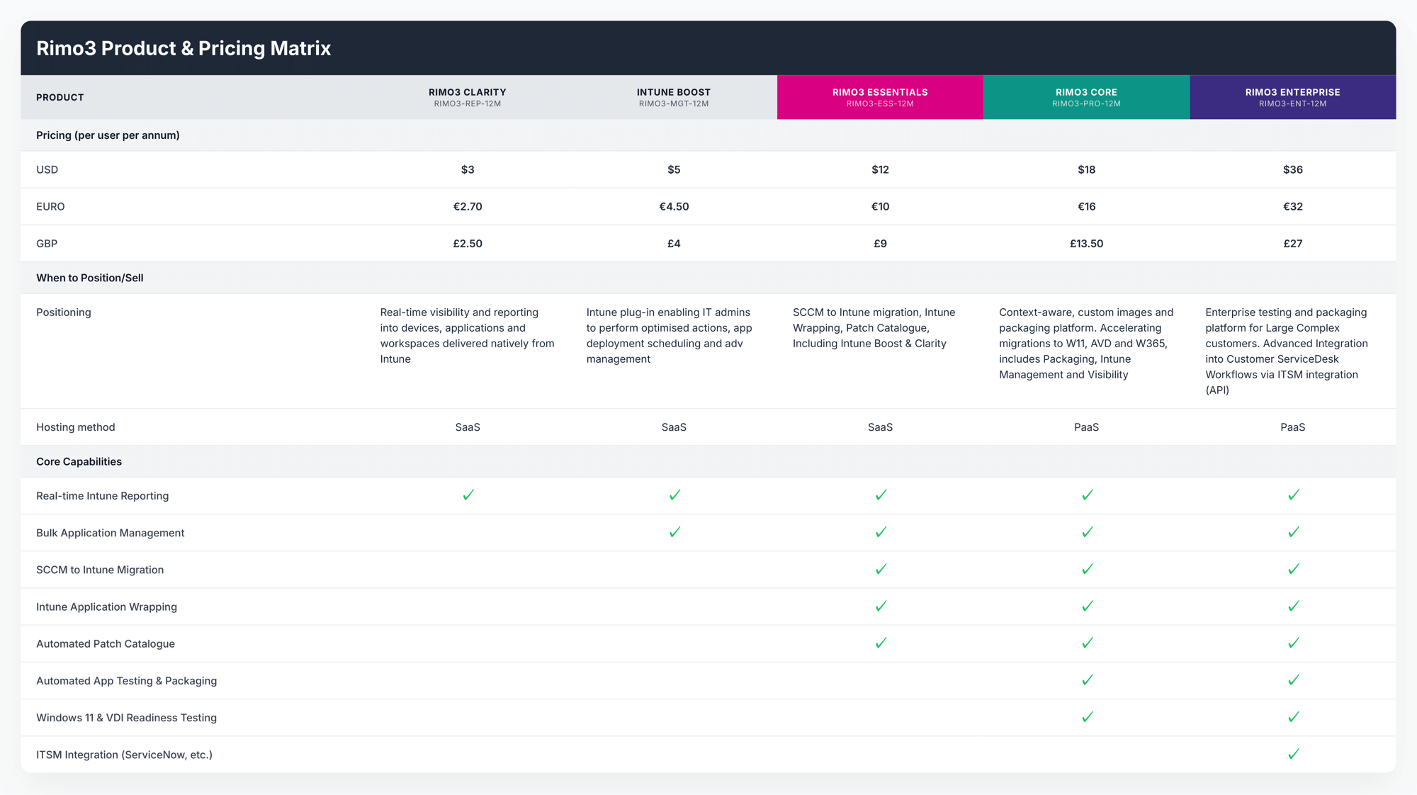
Task: Click the Essentials checkmark for Bulk Application Management
Action: pos(881,532)
